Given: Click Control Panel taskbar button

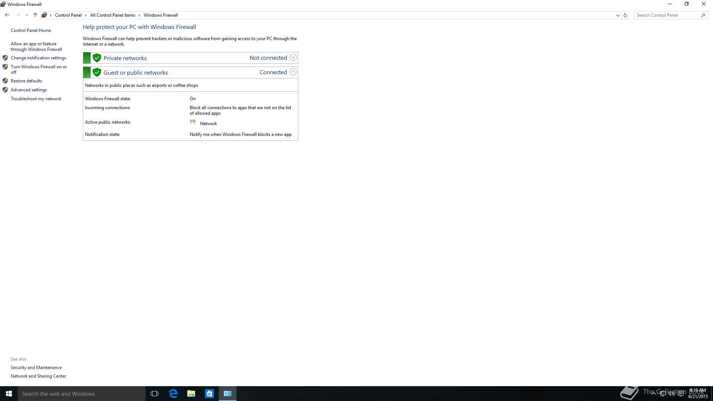Looking at the screenshot, I should 228,394.
